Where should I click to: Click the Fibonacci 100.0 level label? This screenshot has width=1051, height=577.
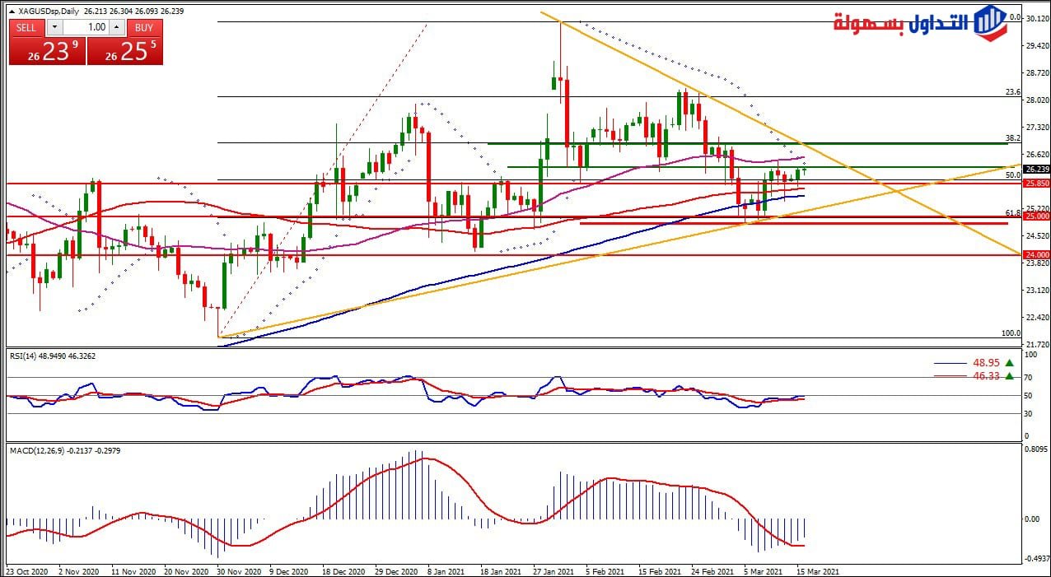point(1011,333)
